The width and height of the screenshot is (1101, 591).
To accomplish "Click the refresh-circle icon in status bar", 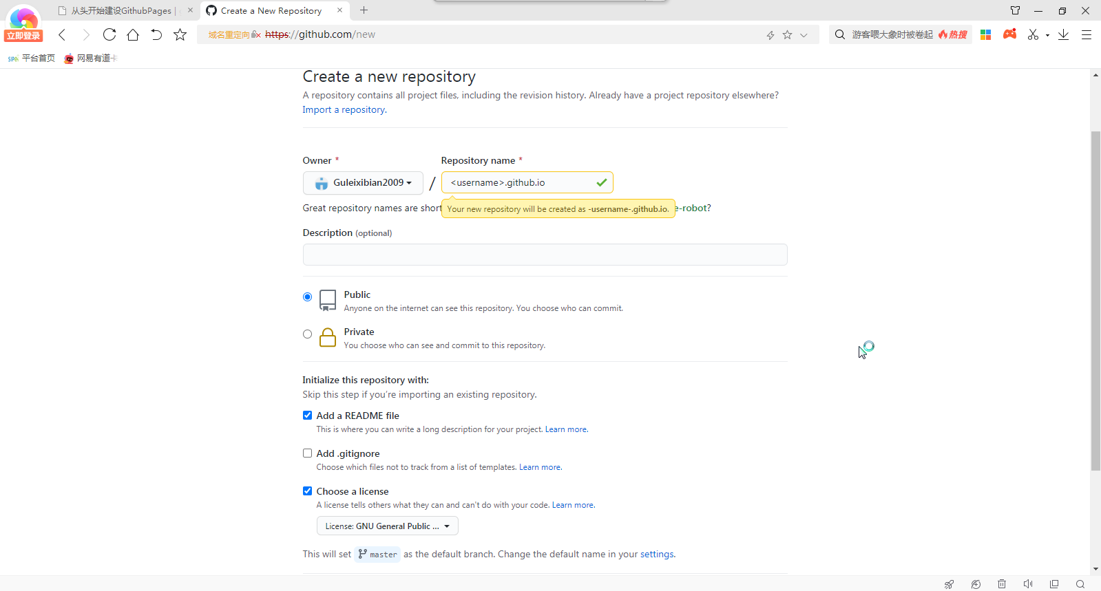I will point(976,584).
